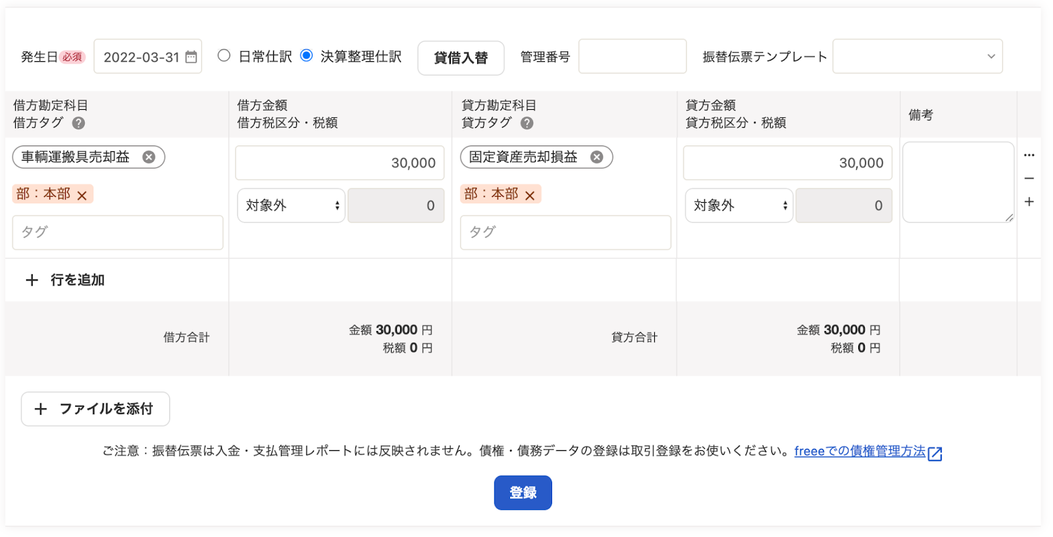Click debit amount field showing 30,000
Screen dimensions: 1053x537
(x=340, y=163)
